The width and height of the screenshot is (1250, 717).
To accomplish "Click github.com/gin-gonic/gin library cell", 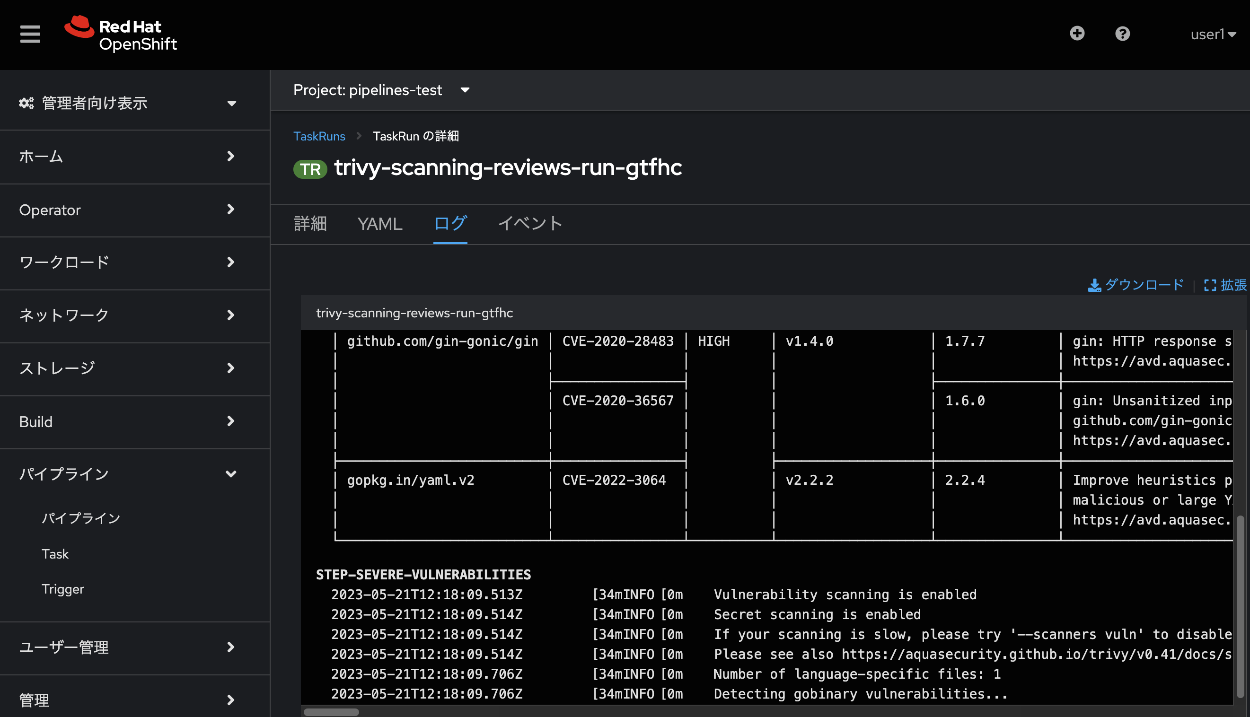I will [x=442, y=341].
